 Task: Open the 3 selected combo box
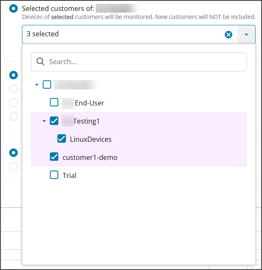(122, 34)
